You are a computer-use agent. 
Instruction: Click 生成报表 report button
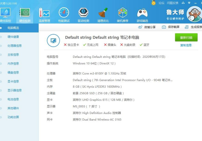pos(193,27)
